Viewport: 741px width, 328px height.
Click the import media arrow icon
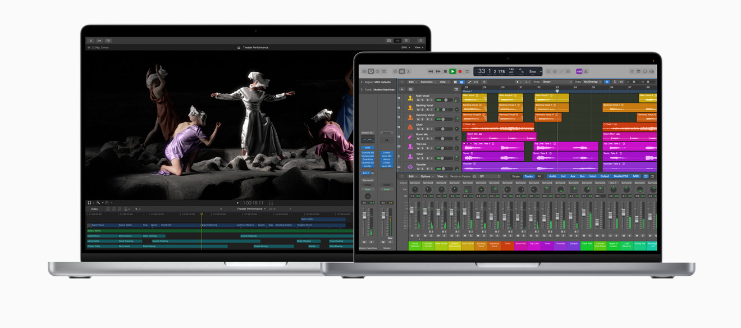91,40
